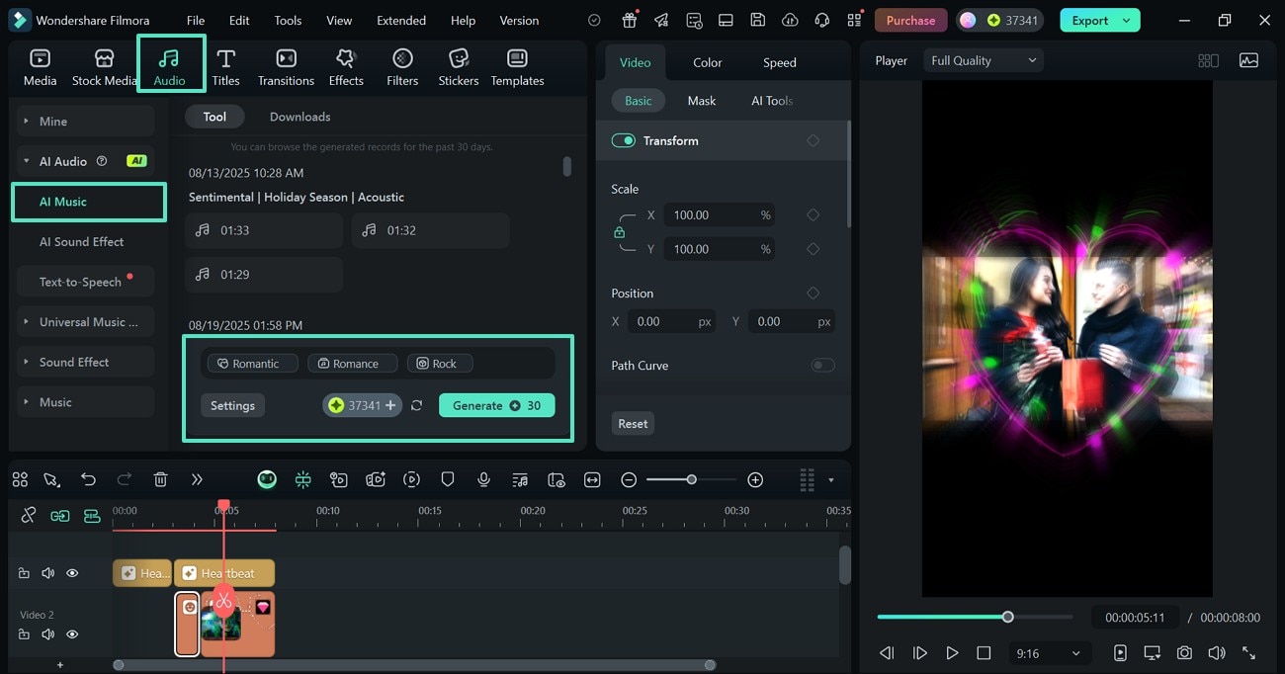This screenshot has height=674, width=1285.
Task: Click the Reset button in the Video panel
Action: click(x=632, y=423)
